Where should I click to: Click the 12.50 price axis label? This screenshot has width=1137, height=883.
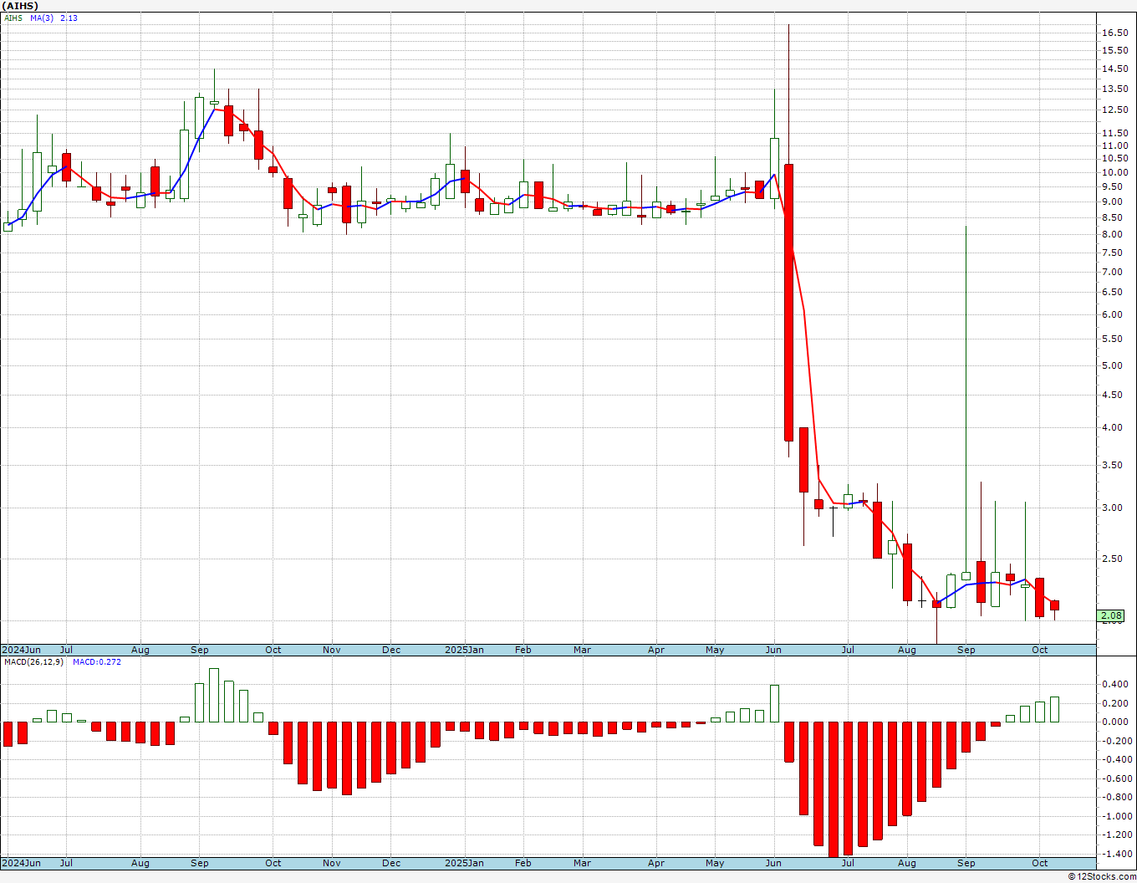(1114, 110)
